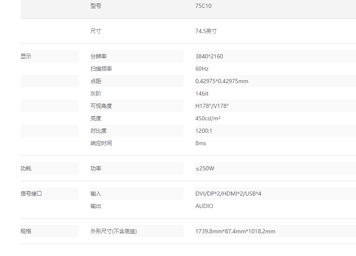This screenshot has width=356, height=256.
Task: Click the 扫描频率 label
Action: [x=101, y=69]
